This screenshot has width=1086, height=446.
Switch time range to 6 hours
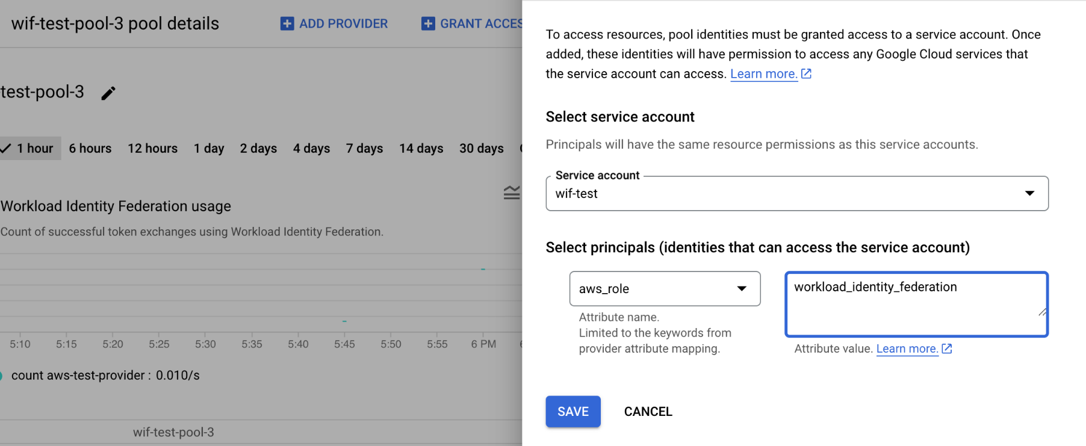(90, 148)
